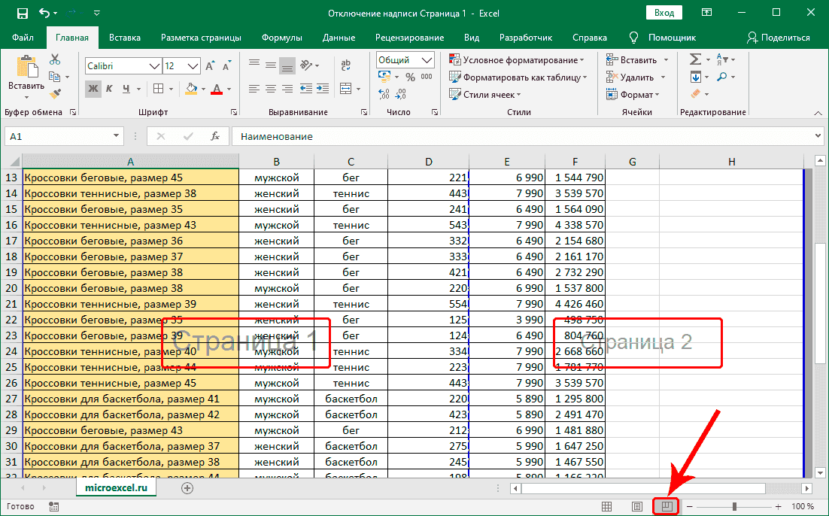The height and width of the screenshot is (516, 829).
Task: Open the Данные ribbon menu
Action: (x=339, y=37)
